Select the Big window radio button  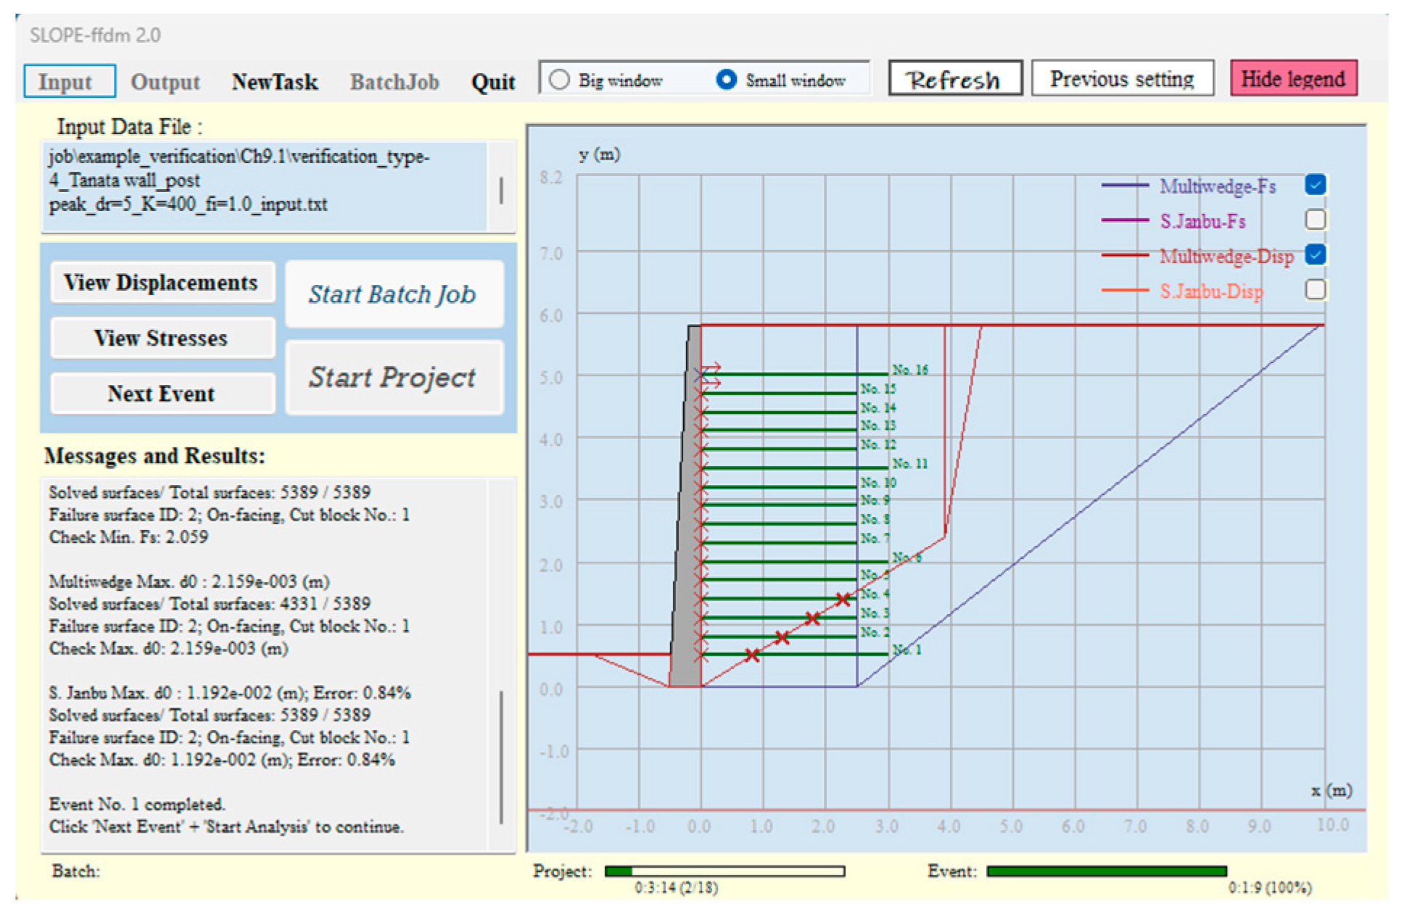click(559, 80)
